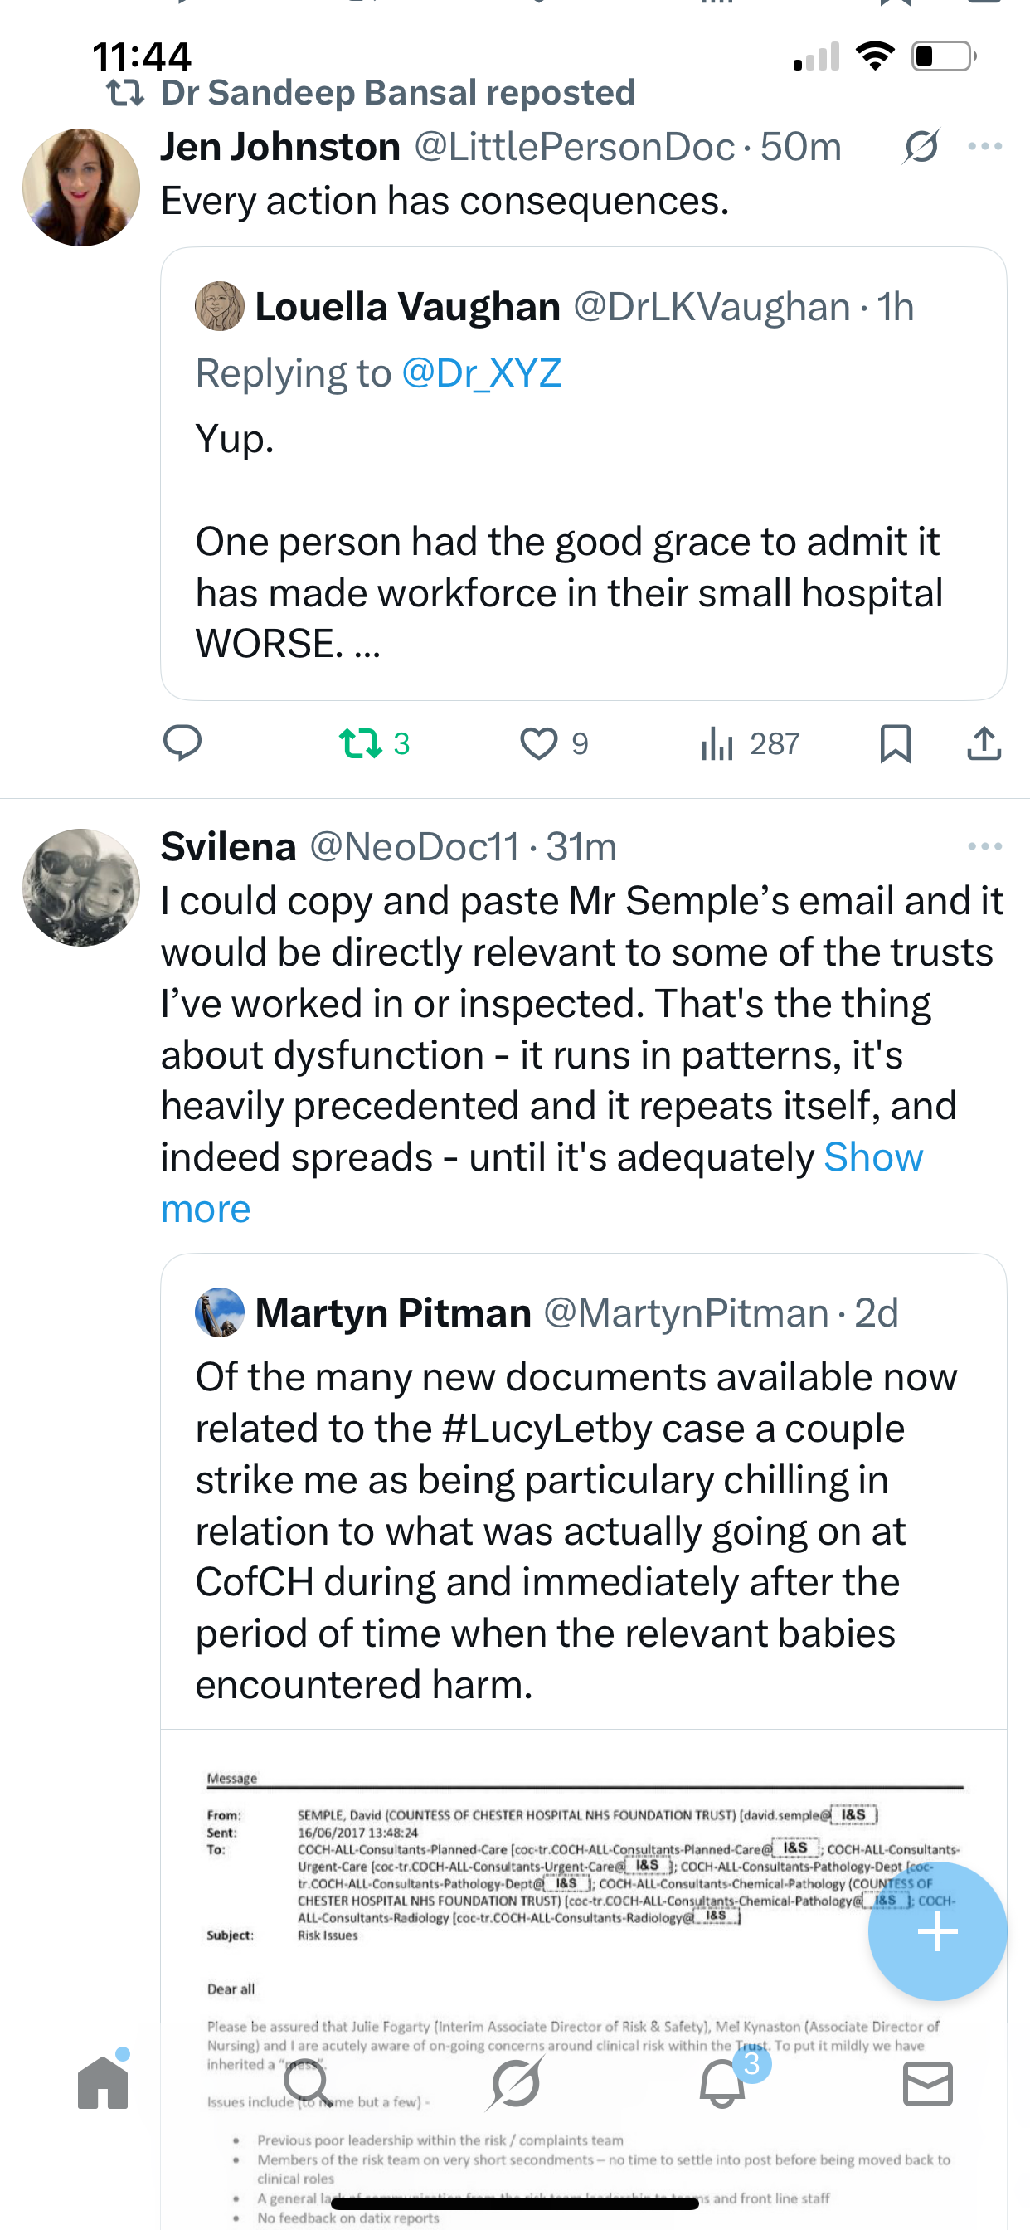The width and height of the screenshot is (1030, 2230).
Task: View Jen Johnston's profile picture
Action: click(x=81, y=187)
